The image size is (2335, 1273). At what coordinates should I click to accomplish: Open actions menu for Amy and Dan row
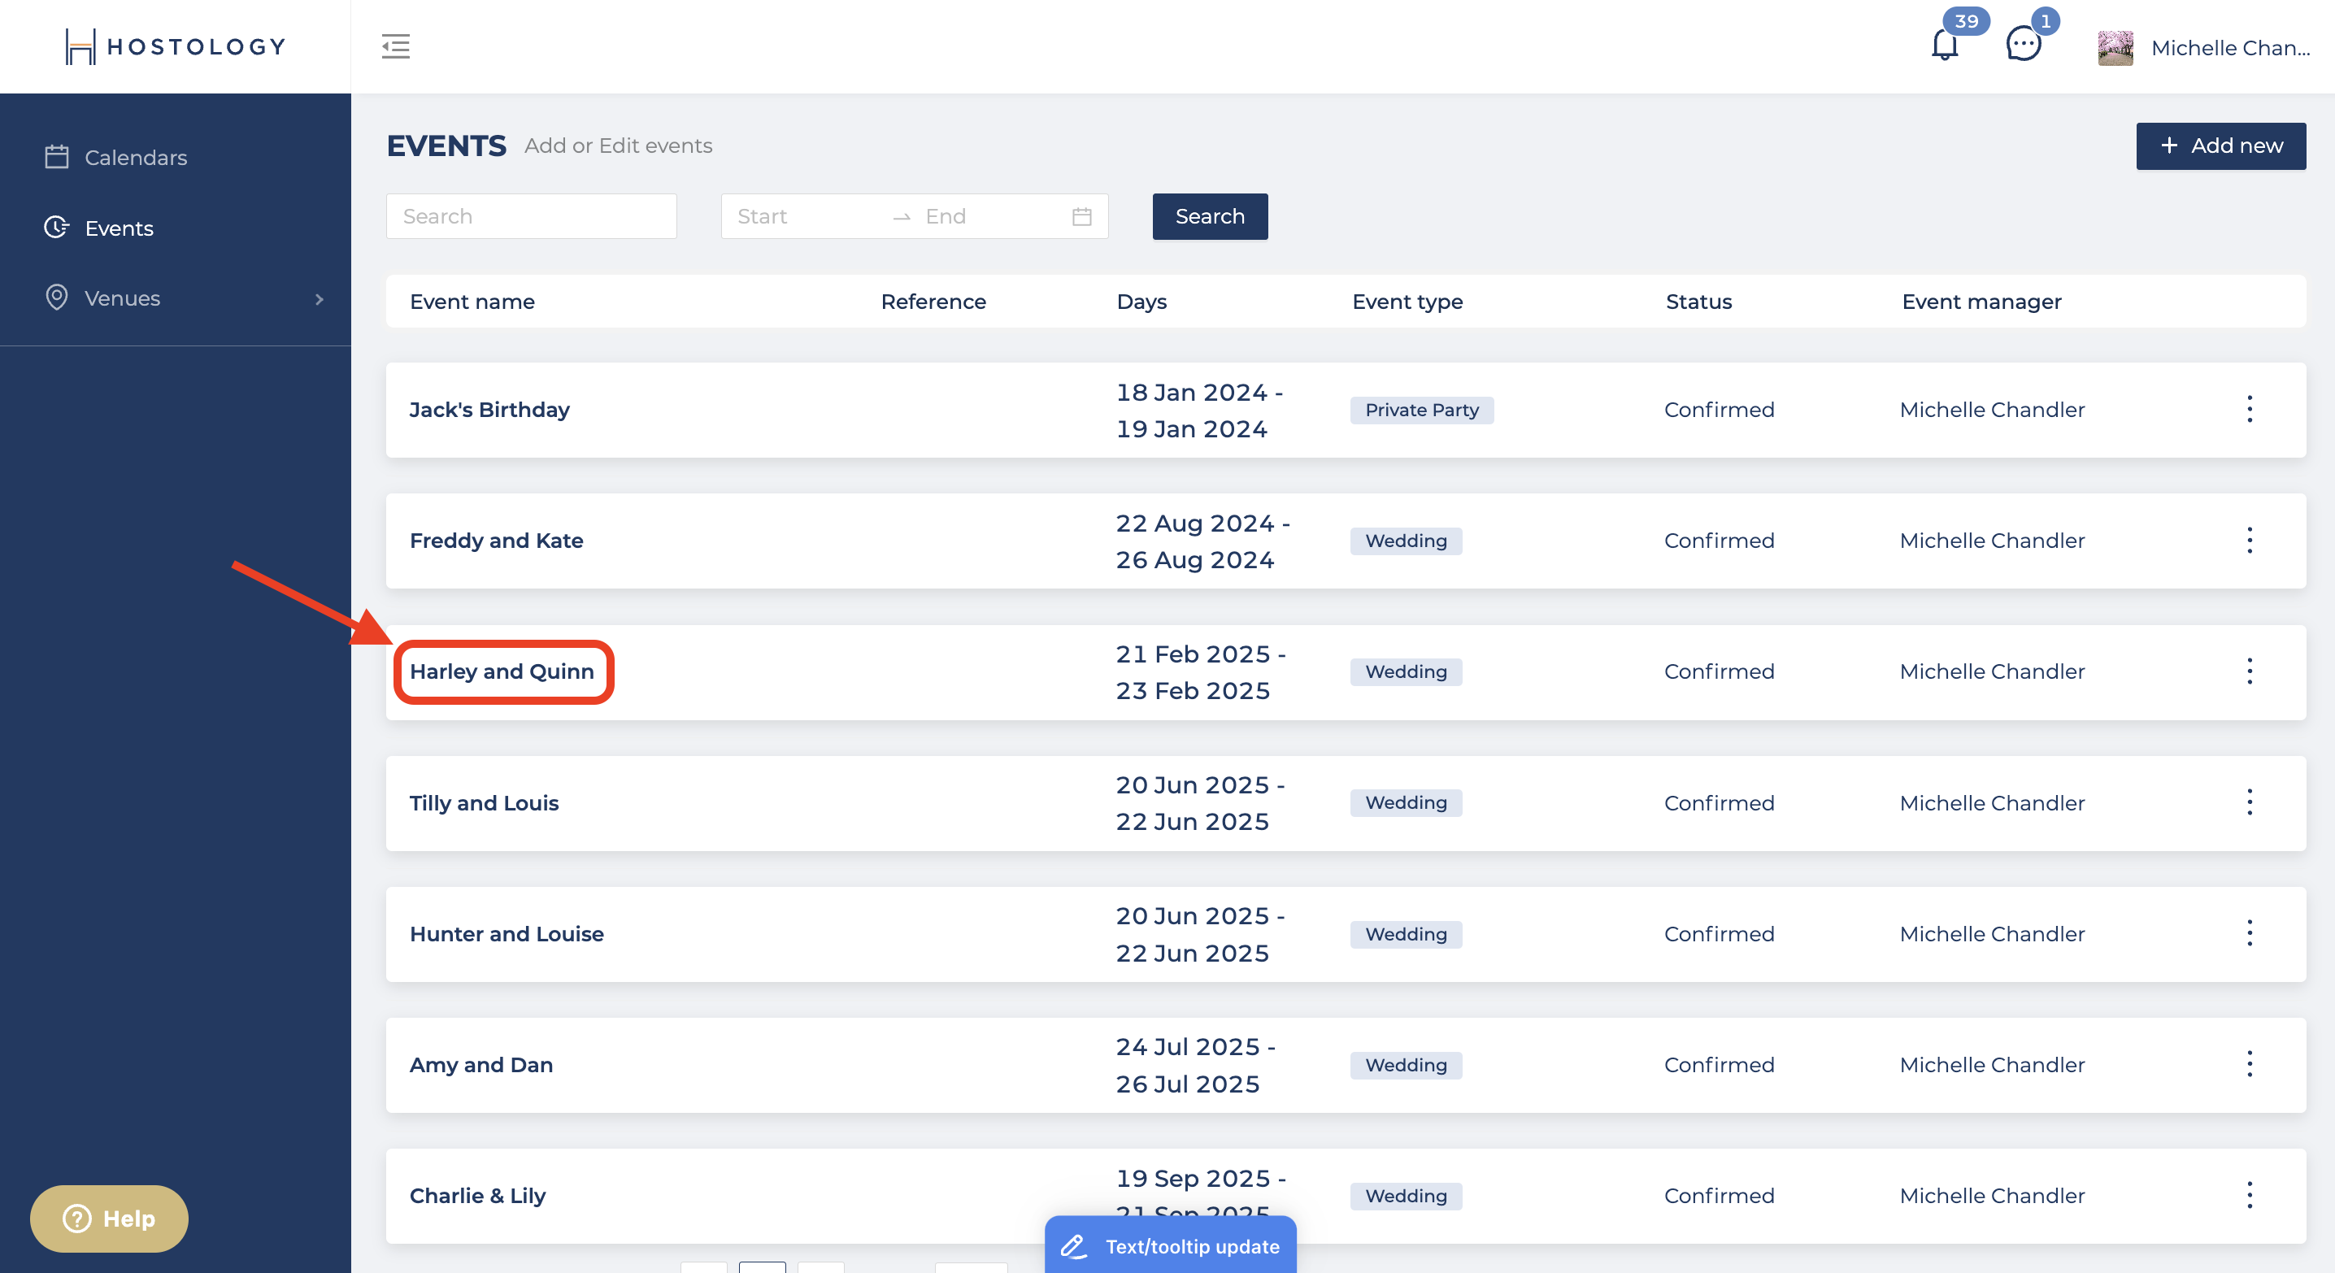[x=2249, y=1065]
